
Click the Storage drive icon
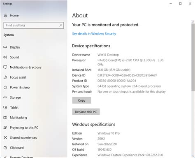click(x=5, y=98)
